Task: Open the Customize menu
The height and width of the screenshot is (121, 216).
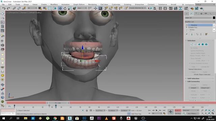Action: pyautogui.click(x=116, y=4)
